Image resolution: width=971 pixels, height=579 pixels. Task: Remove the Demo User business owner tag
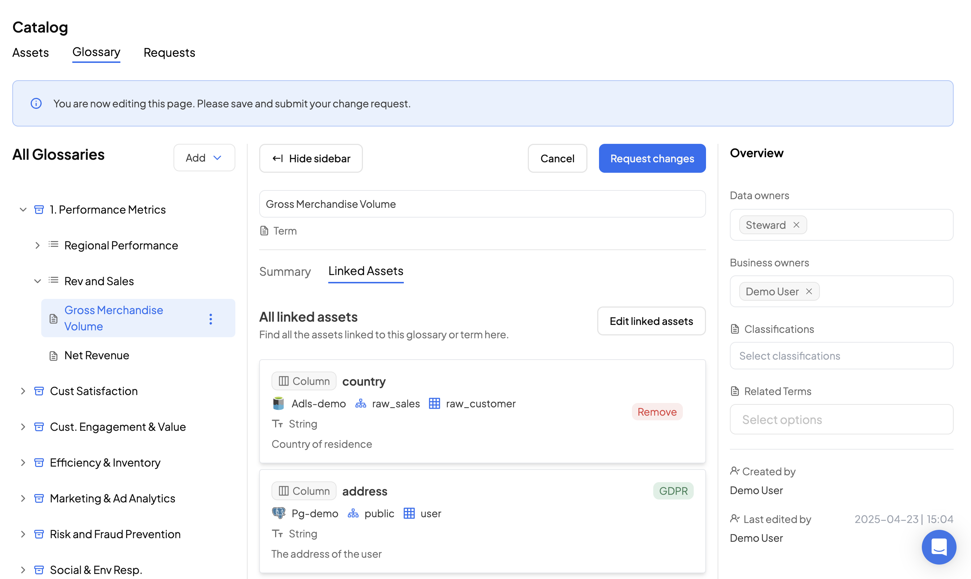[x=809, y=291]
